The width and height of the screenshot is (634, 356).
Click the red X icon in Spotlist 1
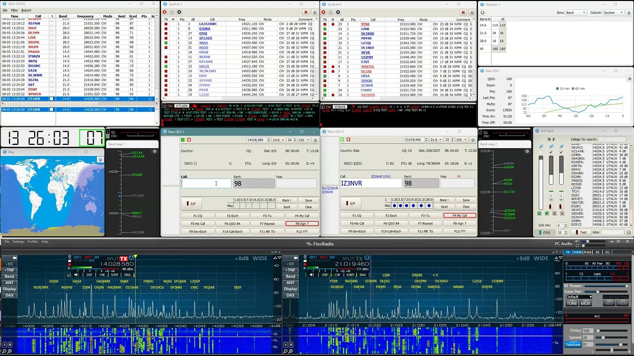tap(306, 12)
